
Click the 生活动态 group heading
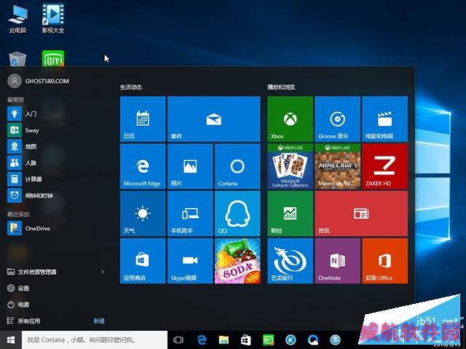click(x=131, y=87)
